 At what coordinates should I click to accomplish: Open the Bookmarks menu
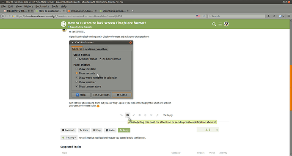click(42, 6)
